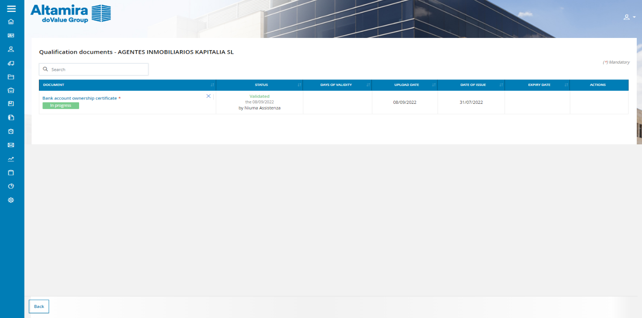Click the blue X icon in document row
The height and width of the screenshot is (318, 642).
208,96
